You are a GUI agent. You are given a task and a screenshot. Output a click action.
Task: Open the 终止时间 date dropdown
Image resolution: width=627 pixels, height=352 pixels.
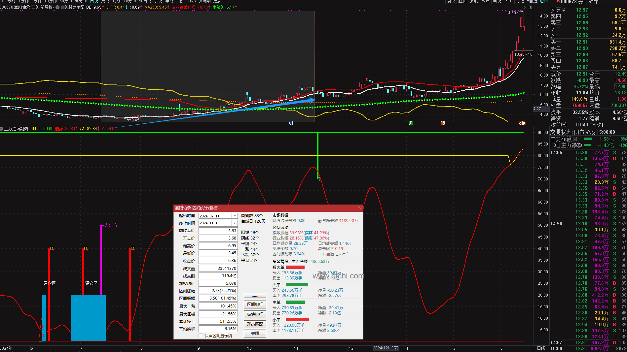[235, 223]
